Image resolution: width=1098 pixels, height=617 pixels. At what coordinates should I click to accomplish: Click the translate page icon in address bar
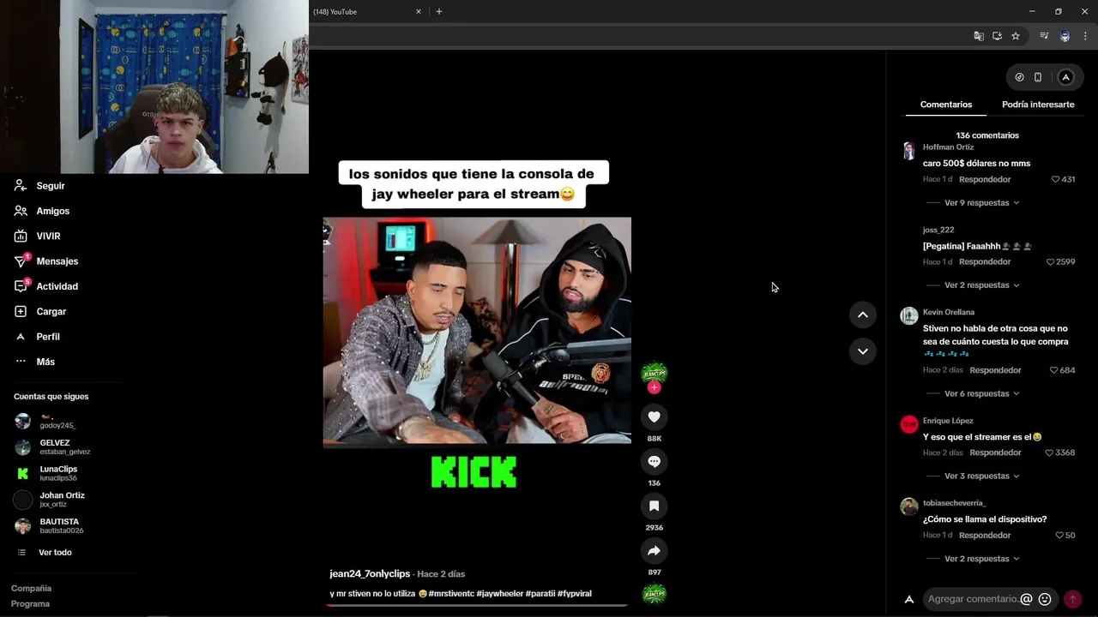[979, 36]
